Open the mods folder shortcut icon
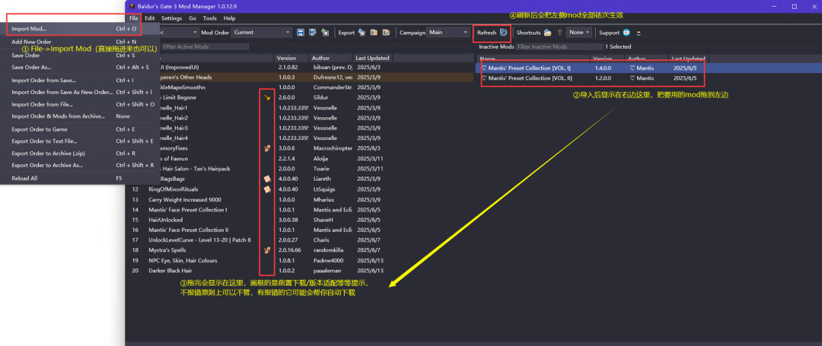The image size is (822, 346). pyautogui.click(x=548, y=33)
